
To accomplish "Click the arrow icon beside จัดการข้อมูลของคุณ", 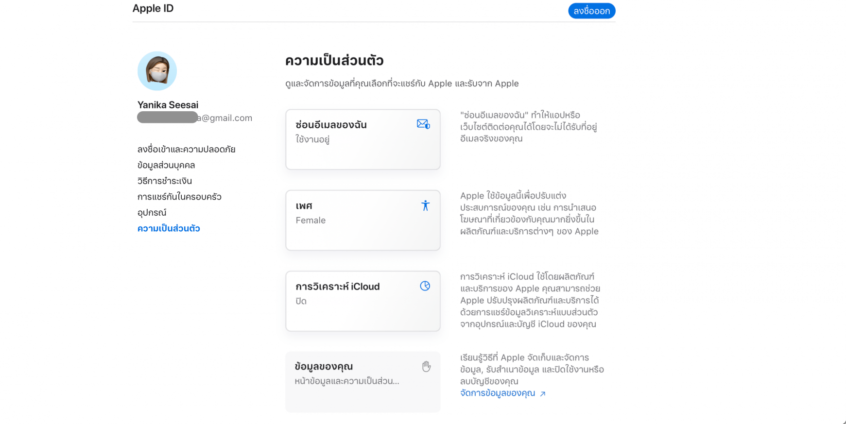I will 543,393.
